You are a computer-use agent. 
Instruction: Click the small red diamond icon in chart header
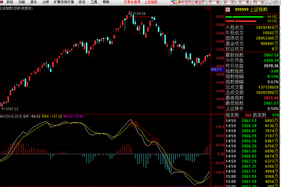point(205,8)
